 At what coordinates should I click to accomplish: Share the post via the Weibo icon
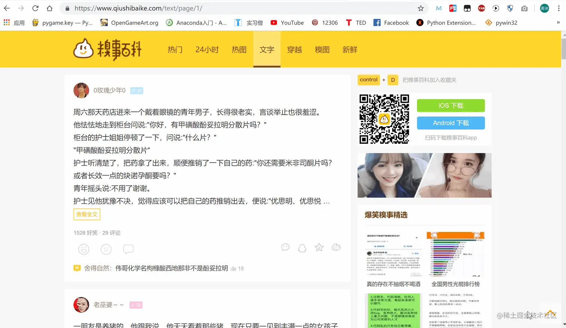coord(336,247)
